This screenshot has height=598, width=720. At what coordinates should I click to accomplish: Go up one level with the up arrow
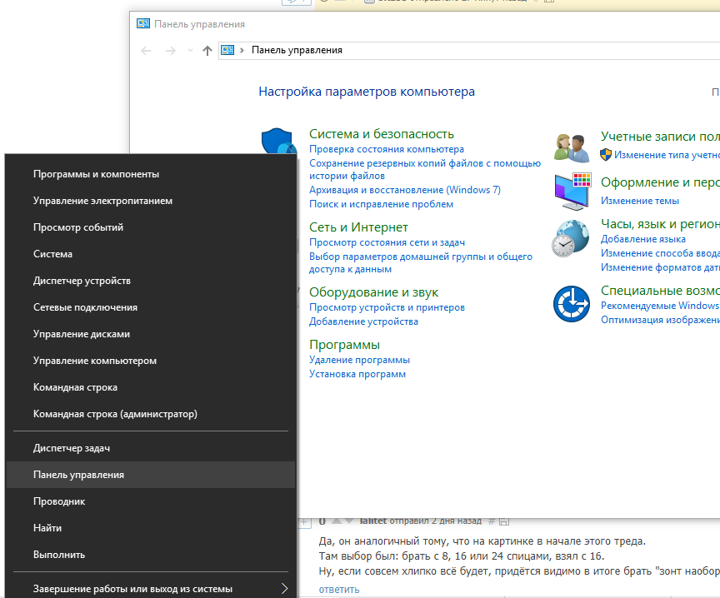[207, 51]
